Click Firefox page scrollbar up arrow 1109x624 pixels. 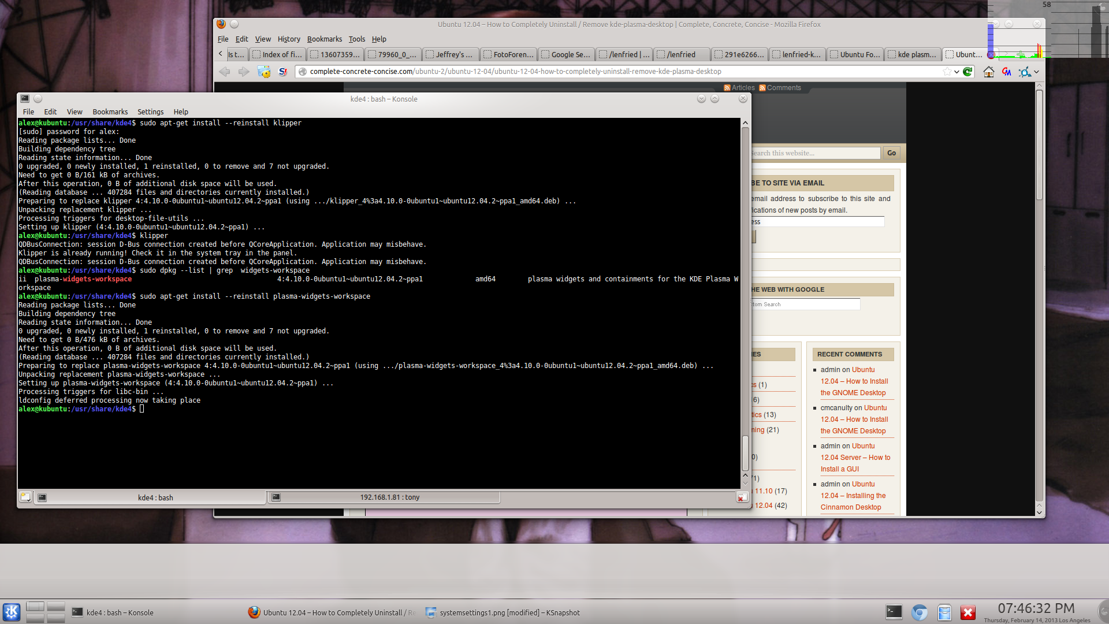pos(1039,86)
